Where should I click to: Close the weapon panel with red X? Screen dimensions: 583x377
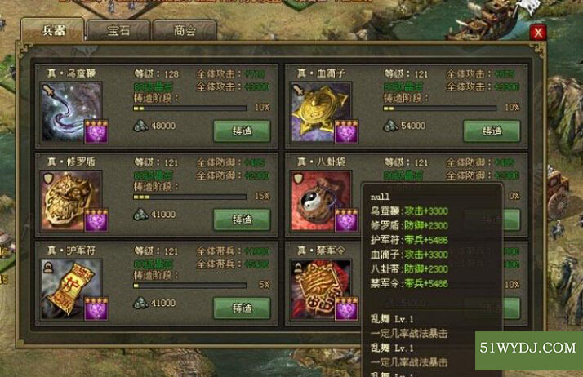[x=538, y=33]
